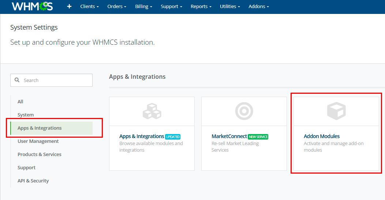Open the Billing dropdown menu

pyautogui.click(x=143, y=7)
